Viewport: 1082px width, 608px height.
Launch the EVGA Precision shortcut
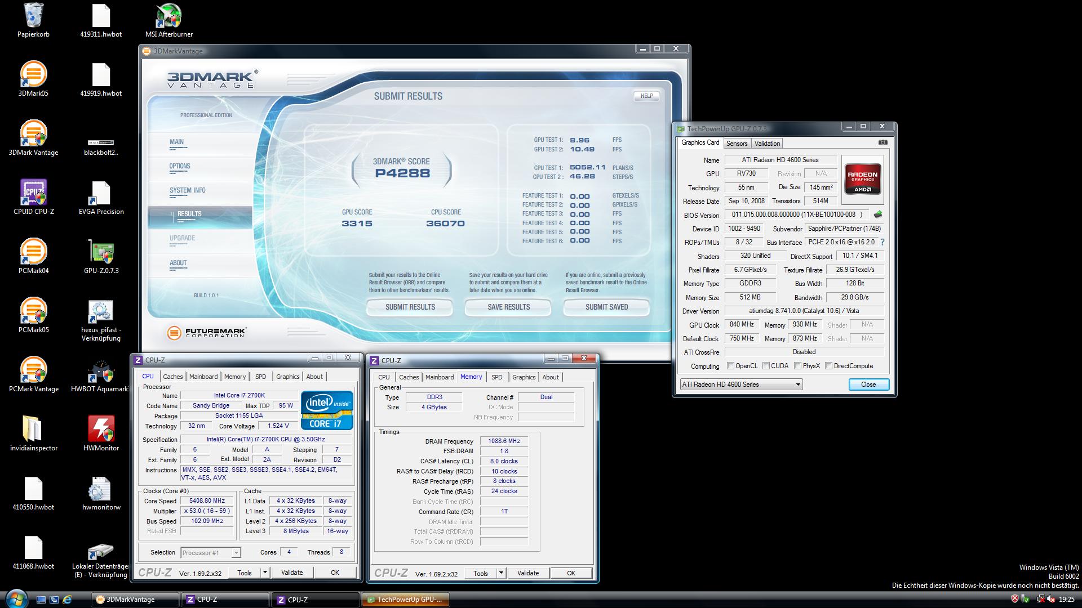coord(101,198)
